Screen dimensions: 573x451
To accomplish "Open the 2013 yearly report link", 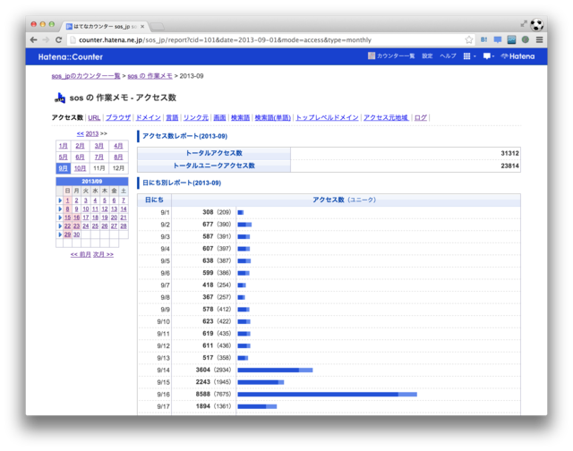I will pyautogui.click(x=91, y=133).
